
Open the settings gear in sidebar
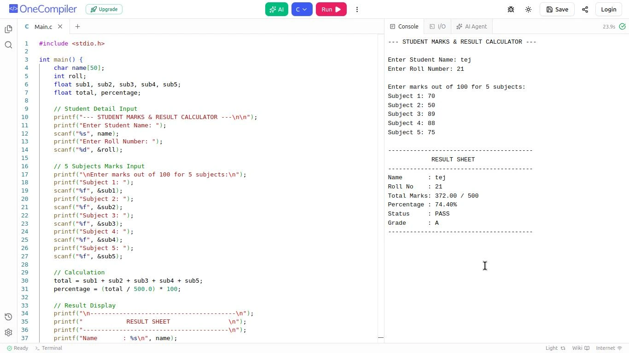[8, 332]
